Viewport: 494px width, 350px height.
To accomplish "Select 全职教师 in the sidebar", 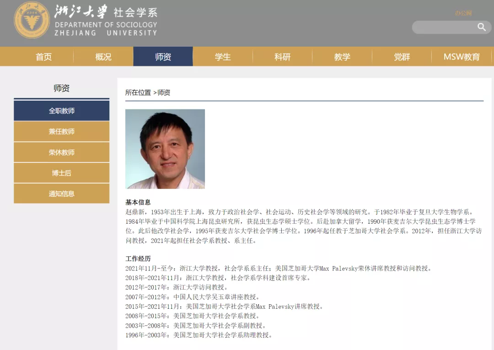I will click(x=62, y=111).
